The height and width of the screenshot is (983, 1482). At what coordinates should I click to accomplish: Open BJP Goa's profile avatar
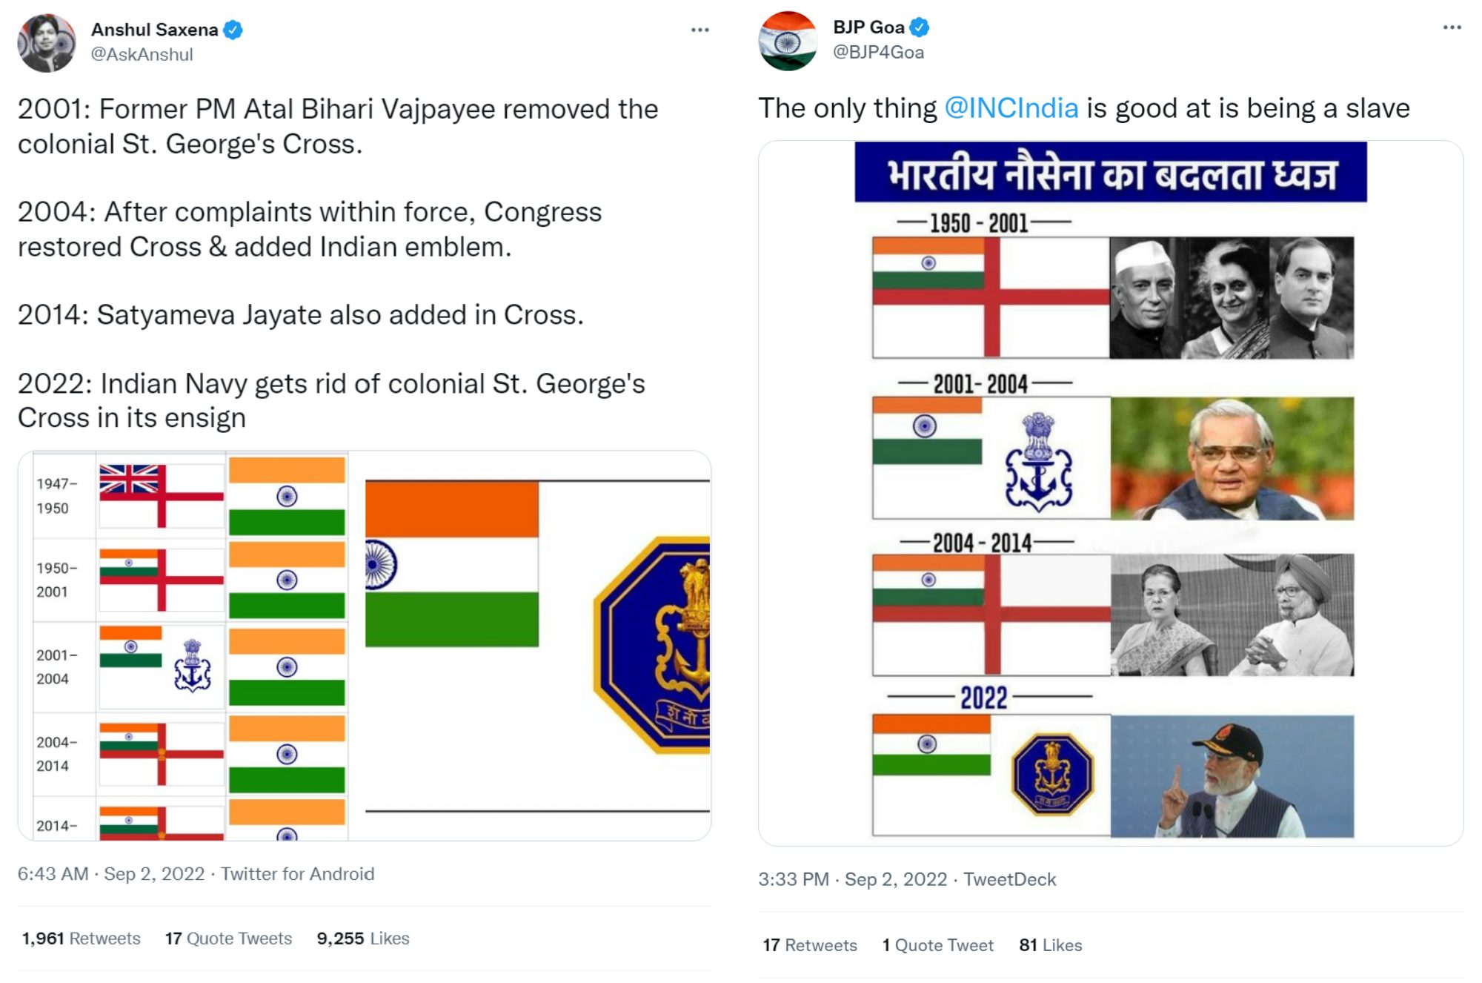788,41
